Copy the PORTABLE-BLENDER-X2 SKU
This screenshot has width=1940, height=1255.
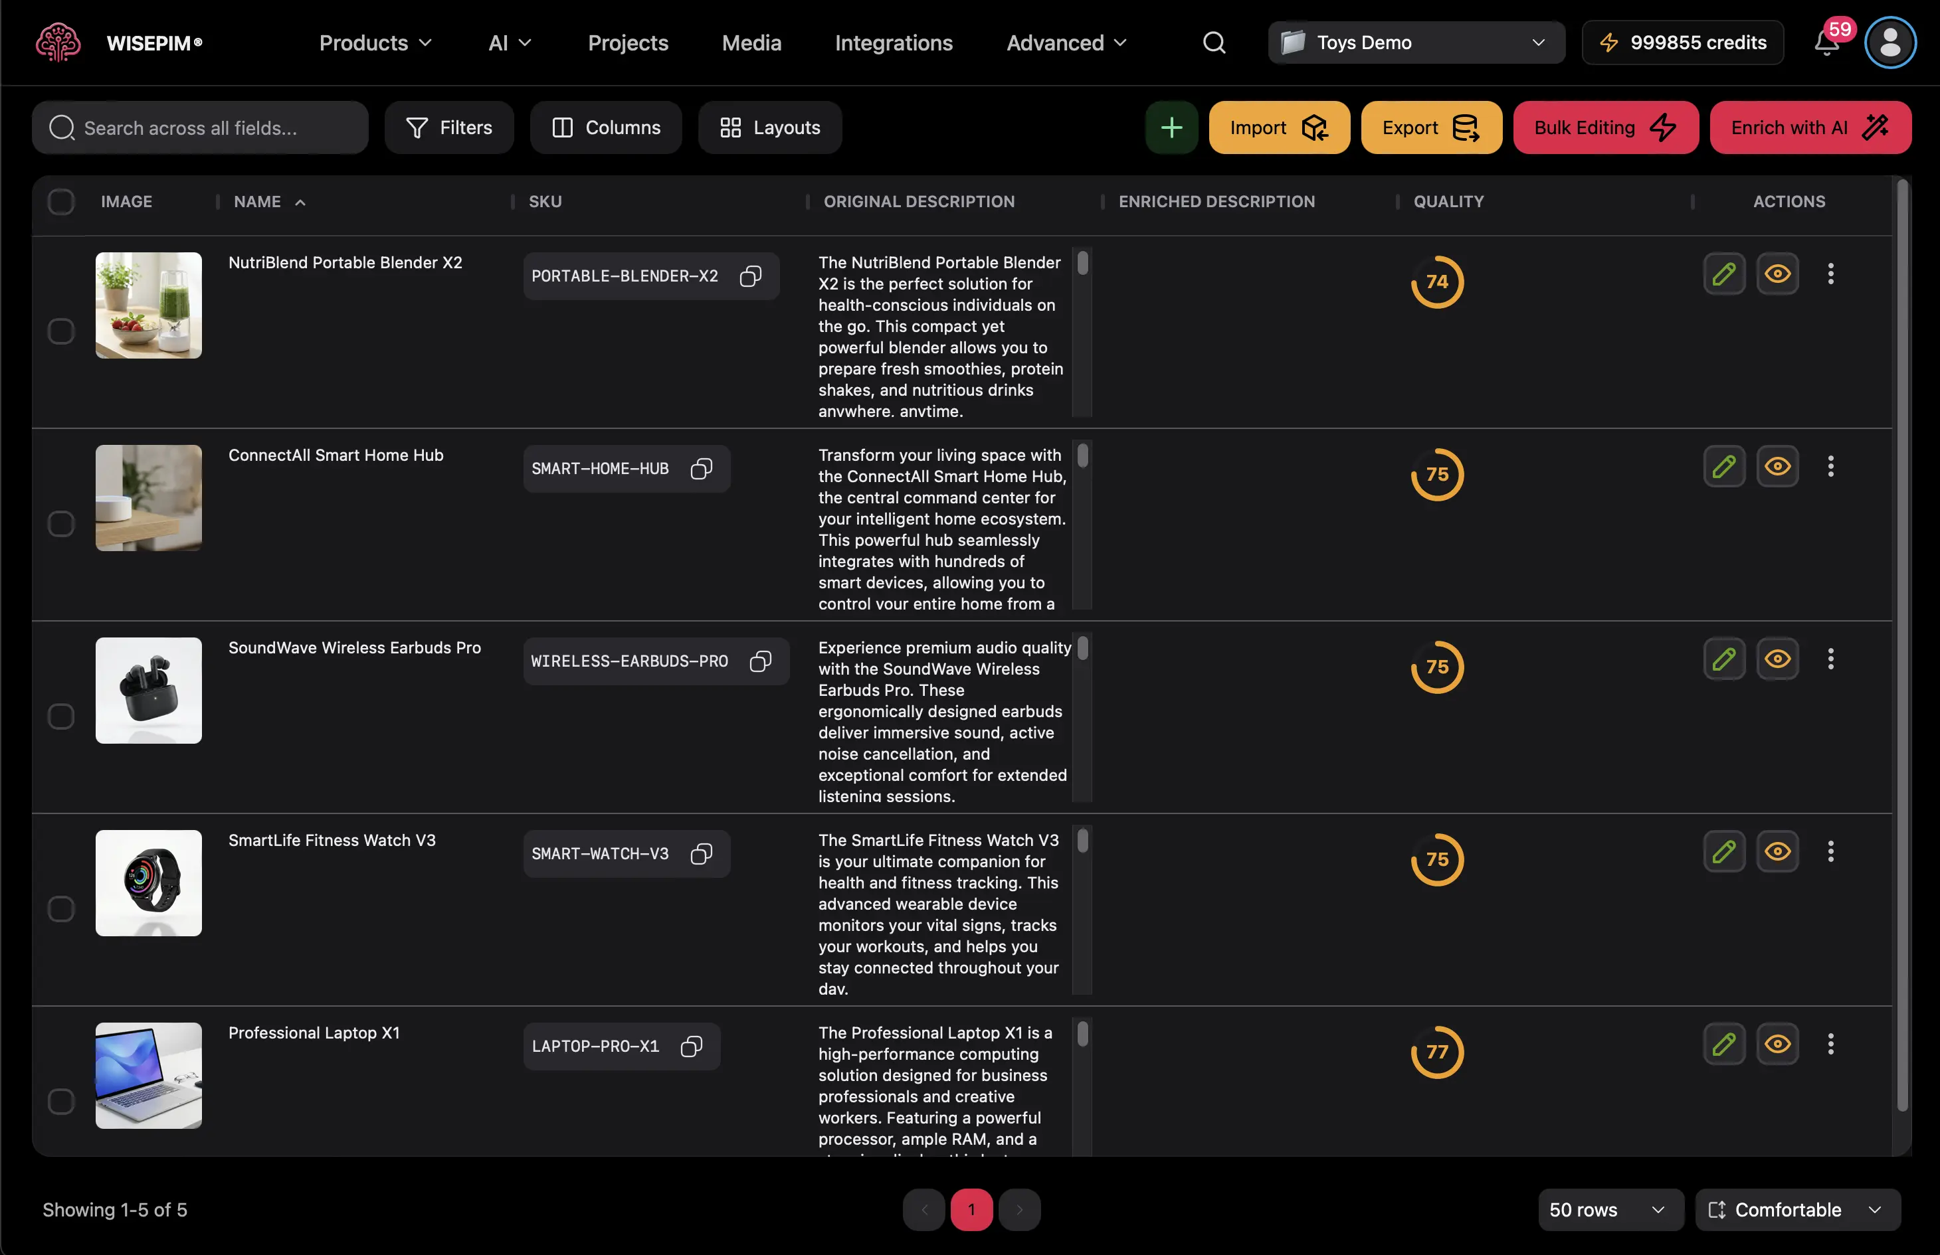[x=750, y=276]
